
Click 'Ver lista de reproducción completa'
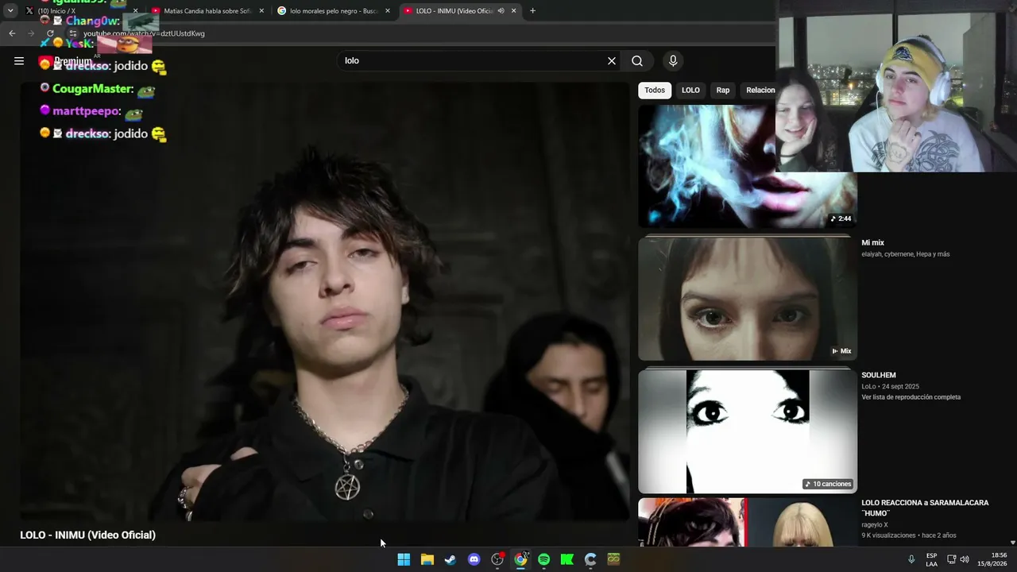(911, 397)
